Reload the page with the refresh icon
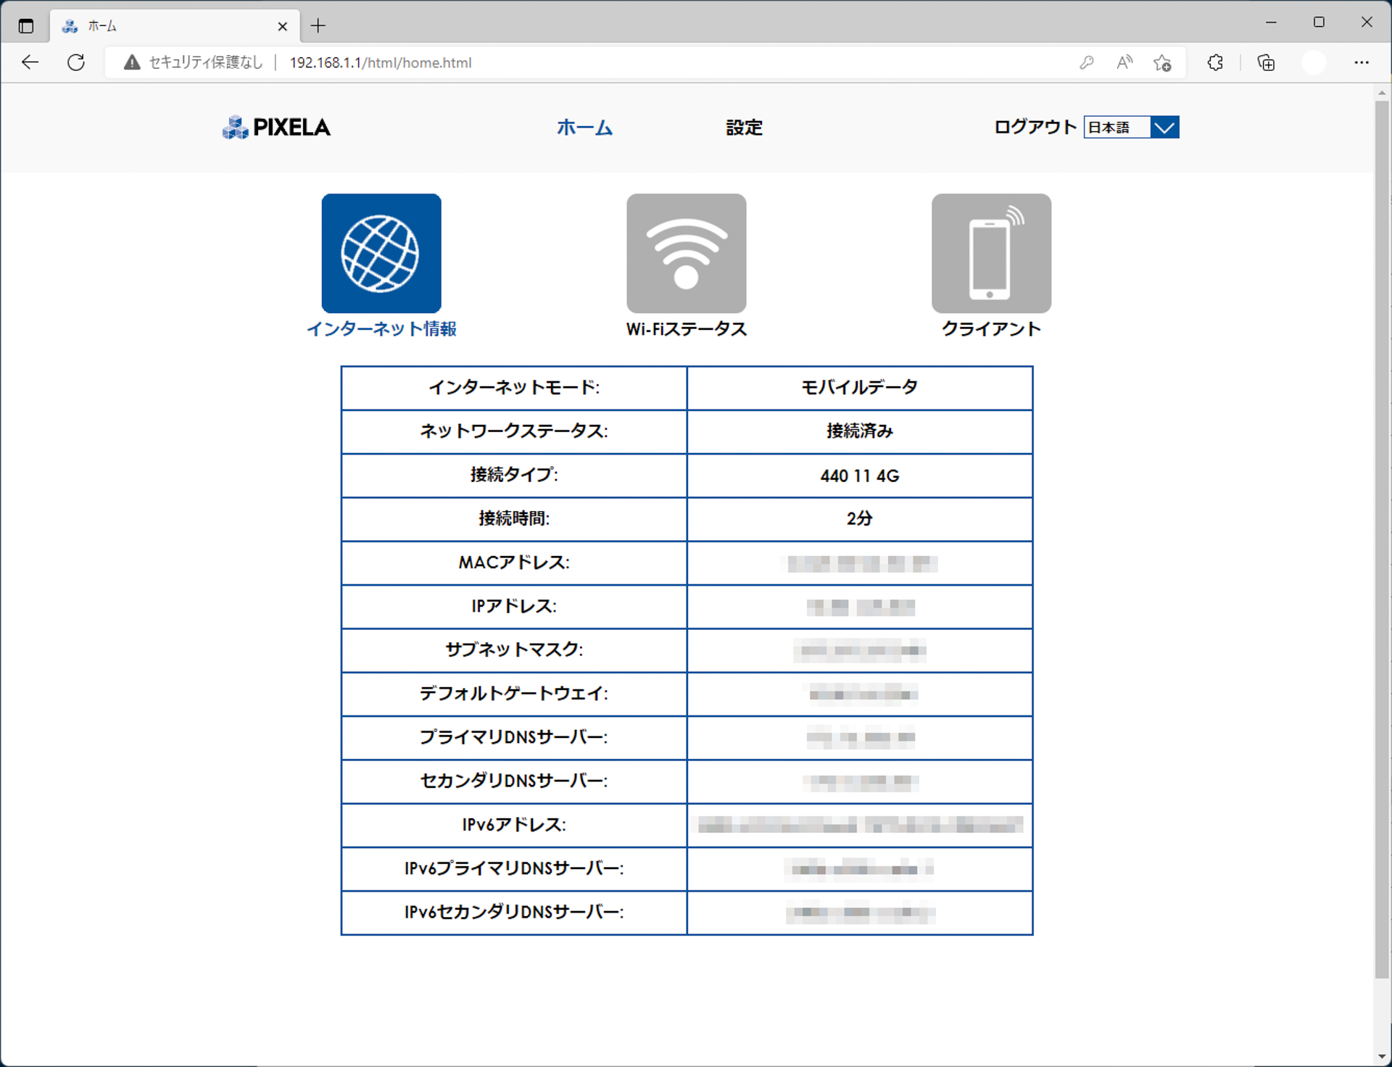 (x=75, y=62)
